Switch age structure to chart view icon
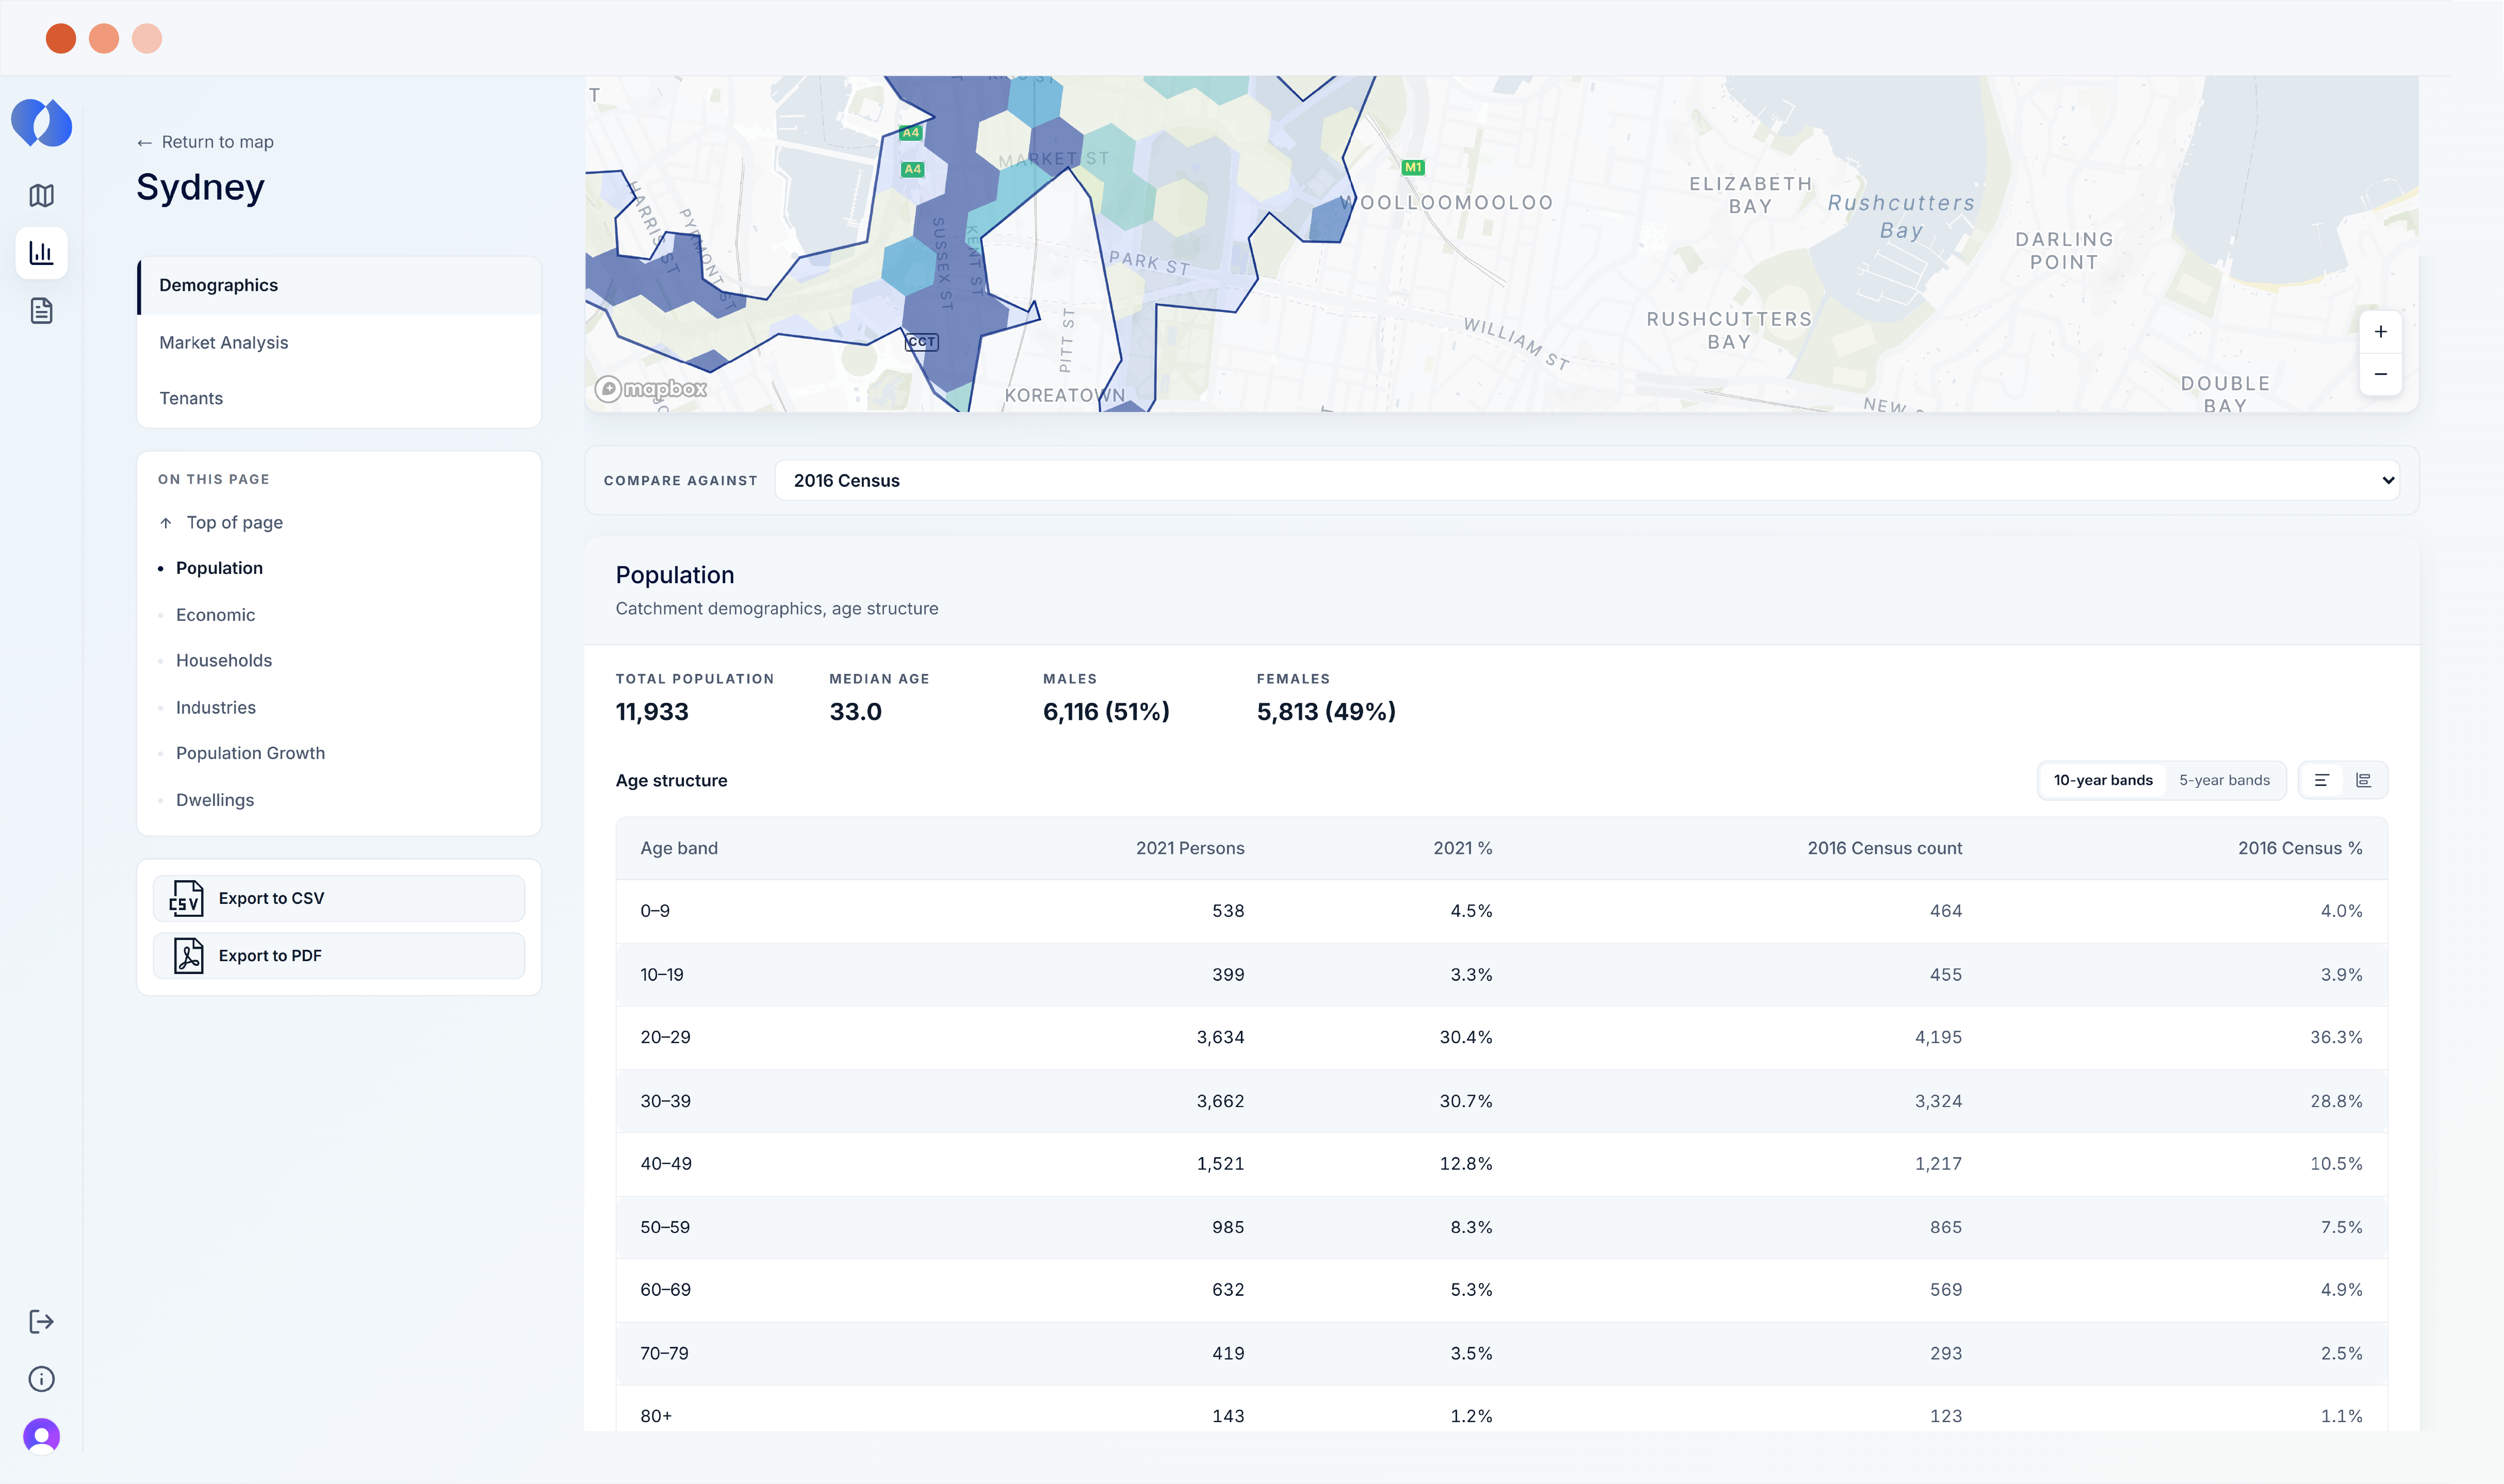 click(2364, 780)
